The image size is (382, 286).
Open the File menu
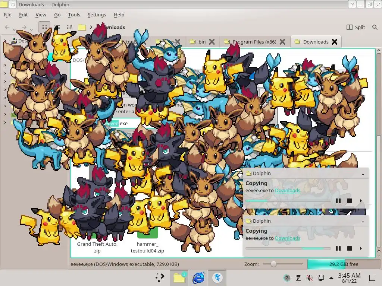pyautogui.click(x=7, y=15)
